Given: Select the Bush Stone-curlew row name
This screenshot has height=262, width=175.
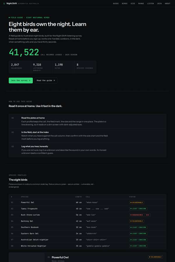Looking at the screenshot, I should click(30, 215).
